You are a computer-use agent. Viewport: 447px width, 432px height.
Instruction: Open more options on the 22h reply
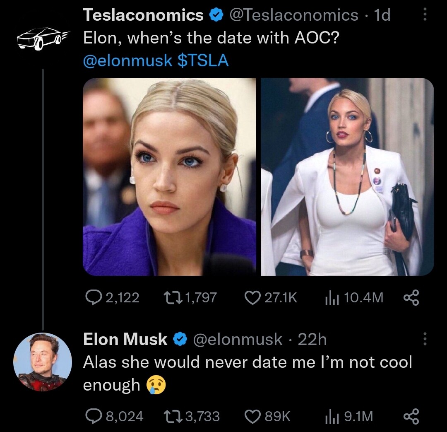[x=424, y=340]
